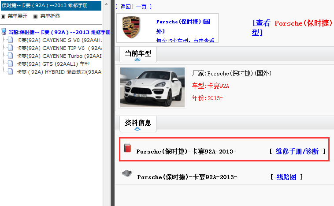Click the 菜单展开 expand-menu icon

pyautogui.click(x=3, y=16)
